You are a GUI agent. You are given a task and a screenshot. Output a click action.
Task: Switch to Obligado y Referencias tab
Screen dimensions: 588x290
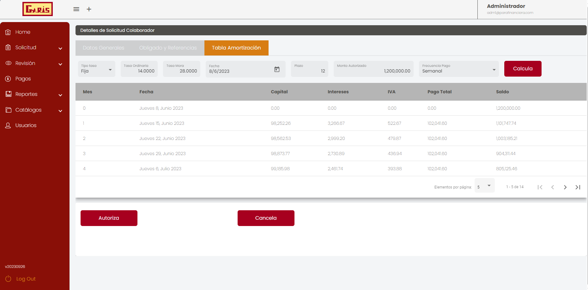coord(168,48)
